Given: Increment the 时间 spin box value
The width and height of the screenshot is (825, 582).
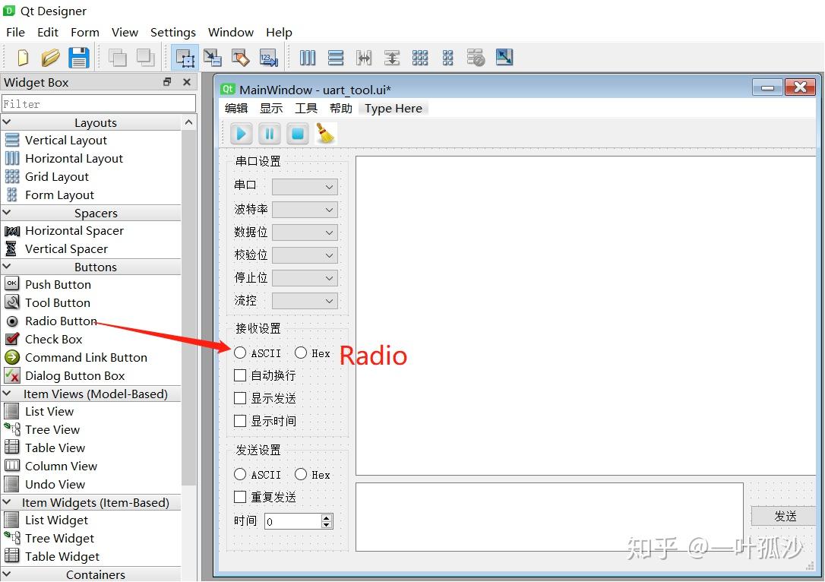Looking at the screenshot, I should pos(327,517).
